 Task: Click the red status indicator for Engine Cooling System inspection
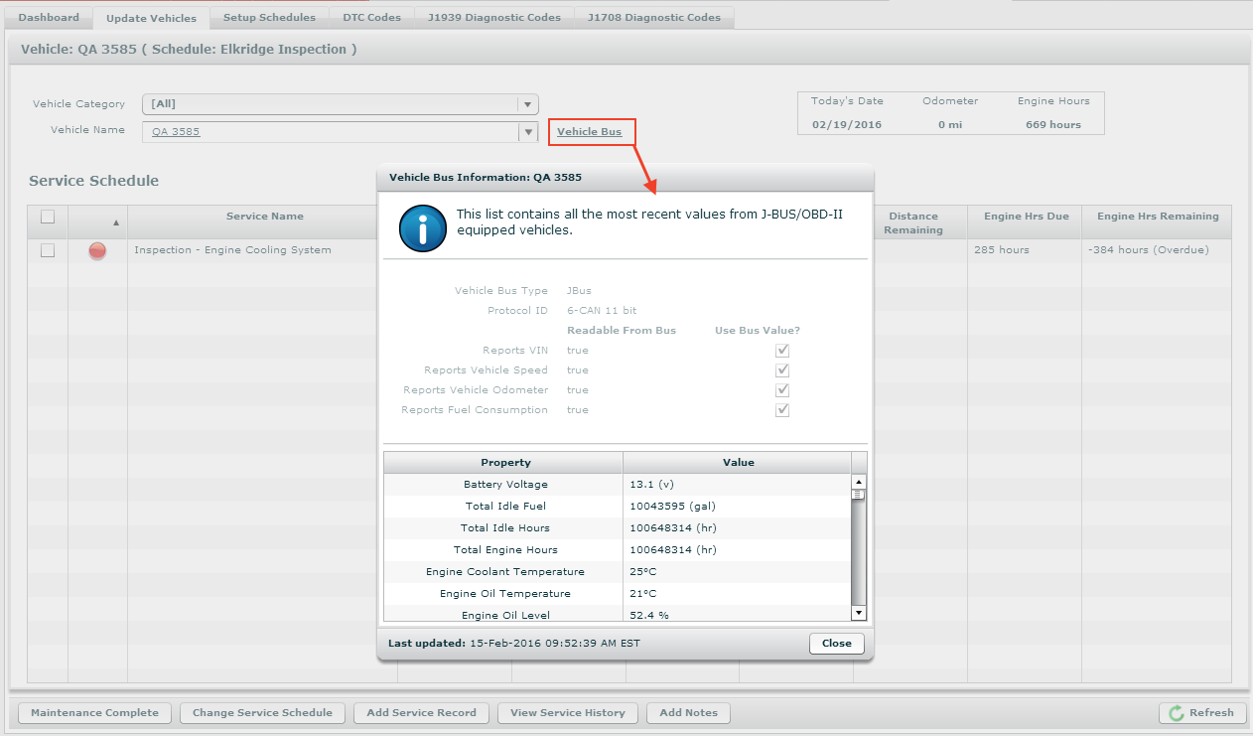96,251
